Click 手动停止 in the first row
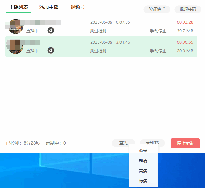Viewport: 205px width, 188px height. point(158,31)
